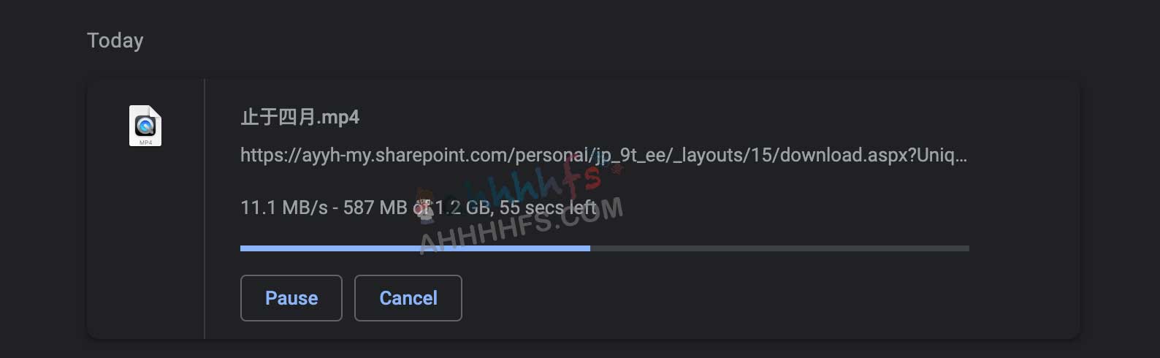Click the small MP4 label on file icon
This screenshot has width=1160, height=358.
pos(145,142)
